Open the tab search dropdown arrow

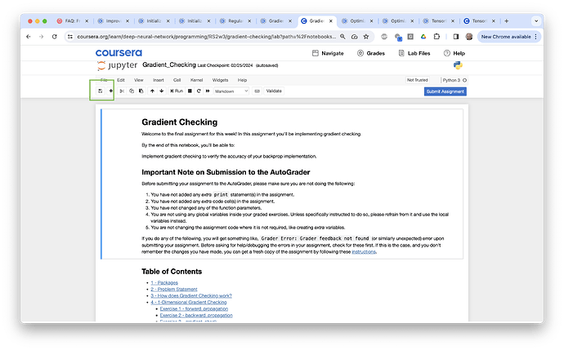pos(536,21)
